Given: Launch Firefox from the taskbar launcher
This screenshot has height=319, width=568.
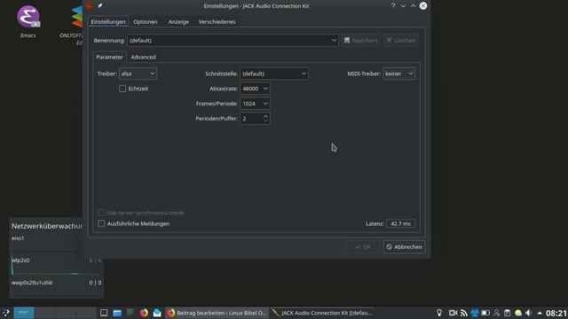Looking at the screenshot, I should click(x=144, y=313).
